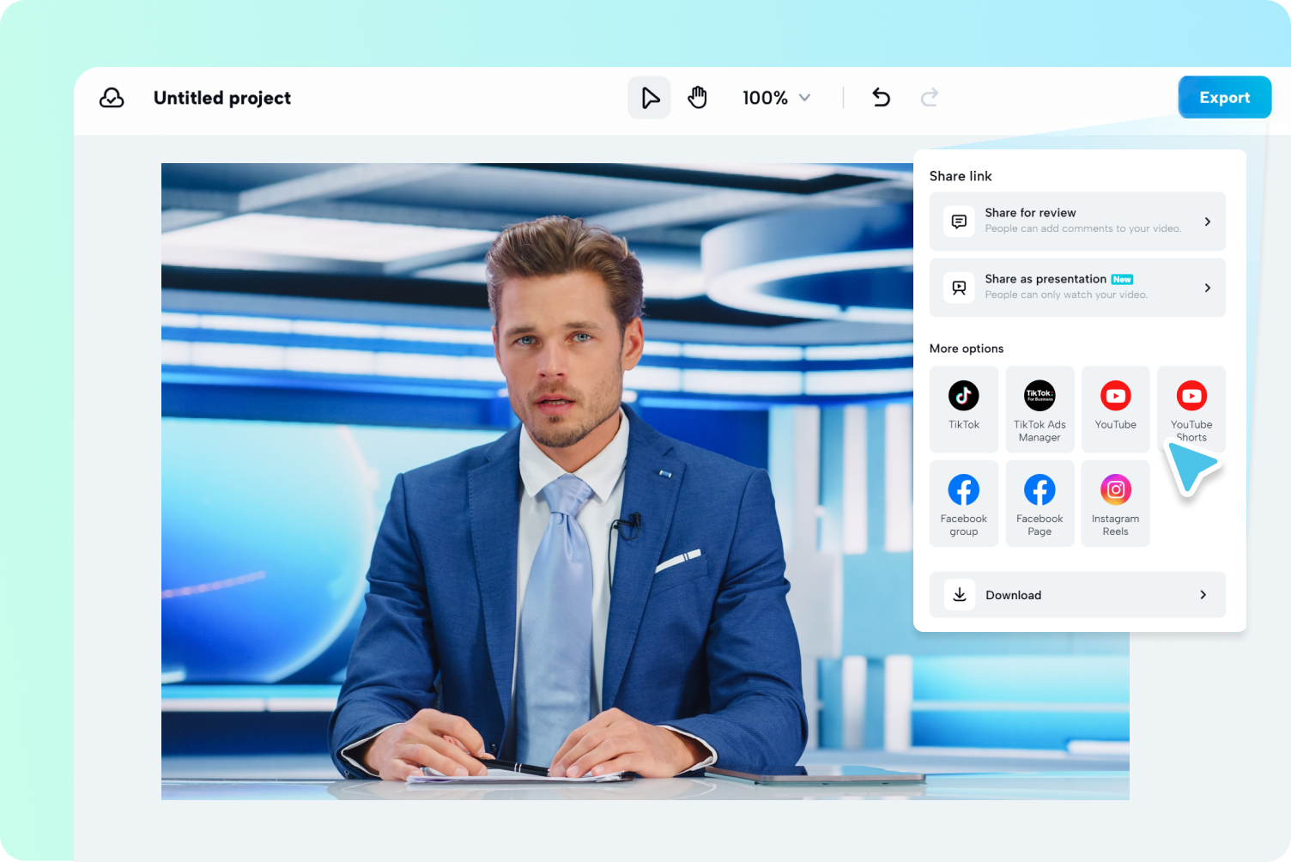Activate the hand pan tool
The width and height of the screenshot is (1291, 862).
(x=698, y=98)
